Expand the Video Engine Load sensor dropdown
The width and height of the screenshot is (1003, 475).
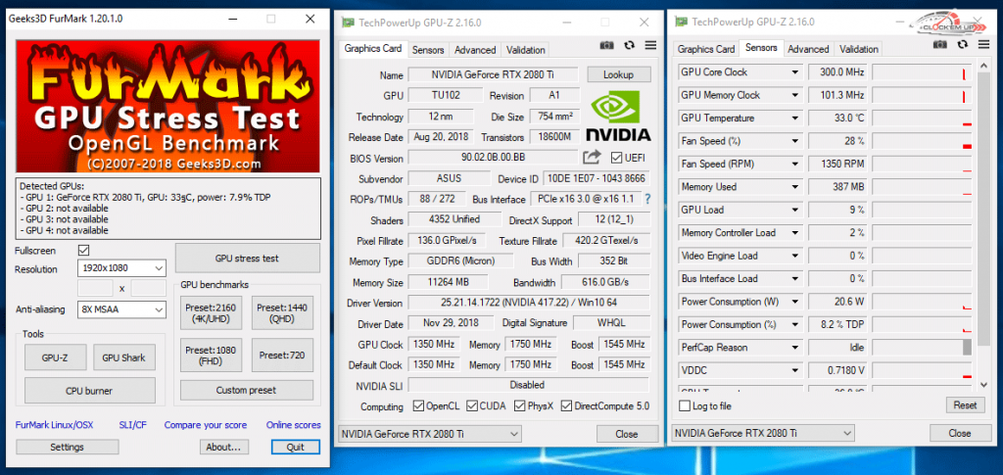click(795, 256)
